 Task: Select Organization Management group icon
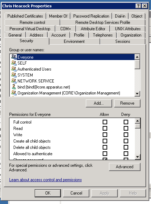coord(14,93)
